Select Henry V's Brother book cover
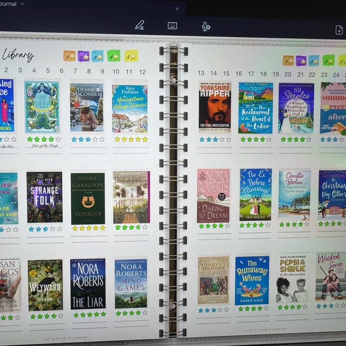346x346 pixels. (213, 280)
